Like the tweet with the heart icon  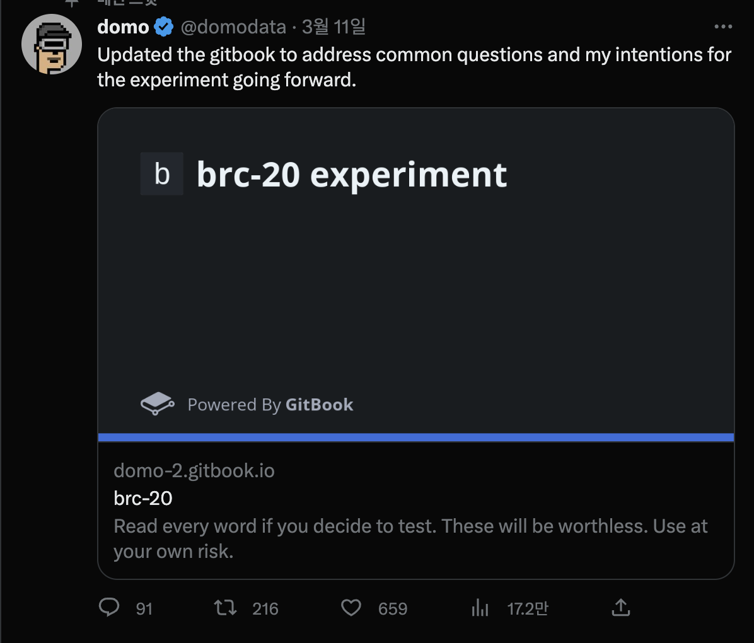tap(351, 608)
